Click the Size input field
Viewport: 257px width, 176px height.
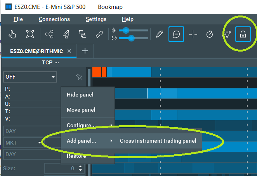click(64, 168)
